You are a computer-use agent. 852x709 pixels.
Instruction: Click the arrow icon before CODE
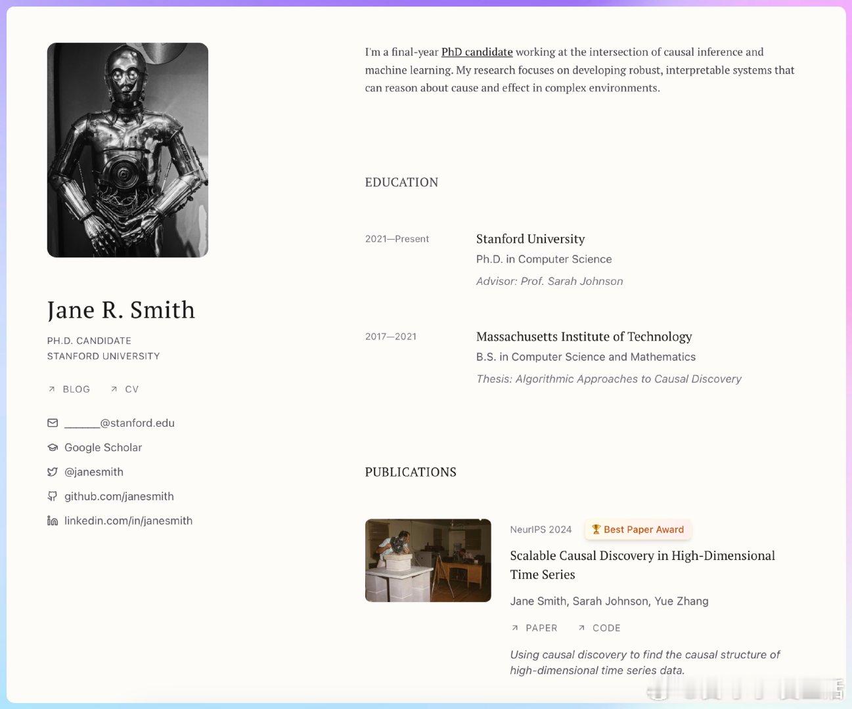click(581, 628)
